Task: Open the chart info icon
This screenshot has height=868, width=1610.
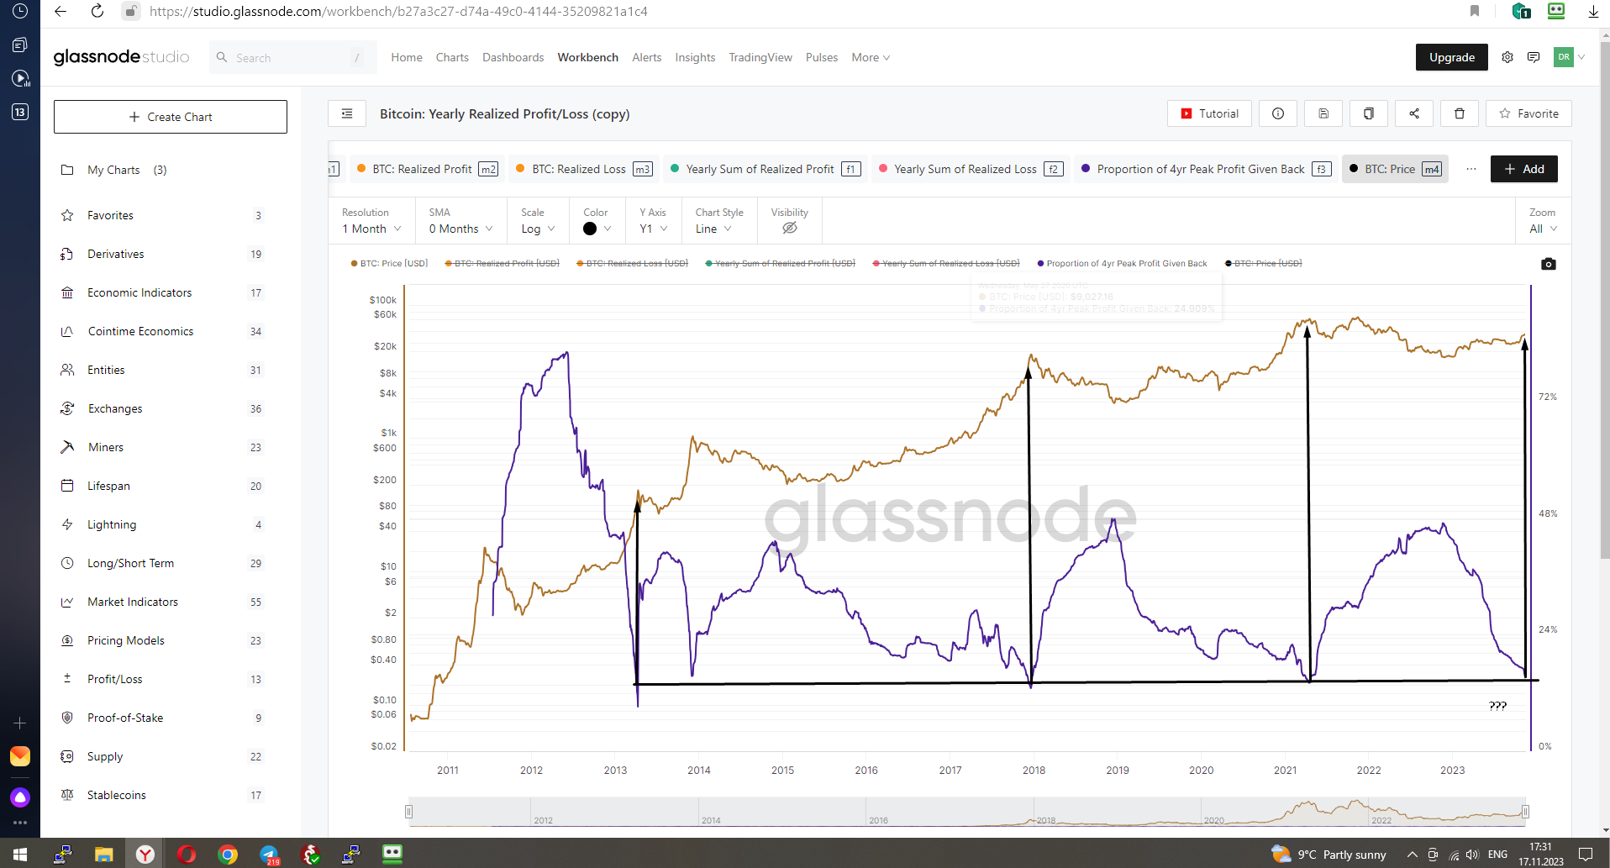Action: pos(1278,113)
